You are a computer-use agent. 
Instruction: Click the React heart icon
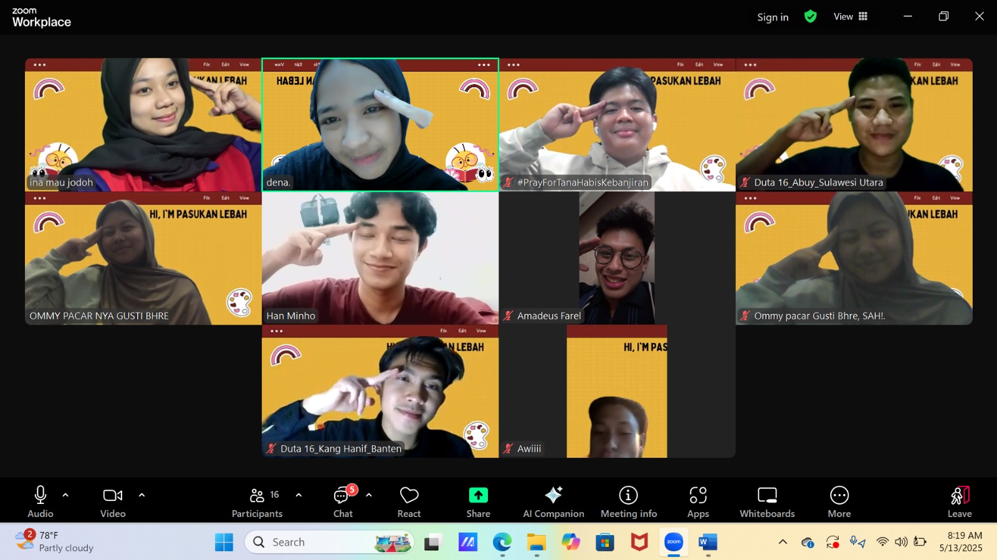409,501
